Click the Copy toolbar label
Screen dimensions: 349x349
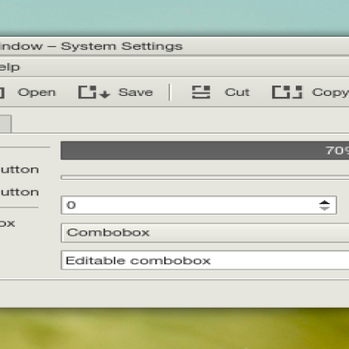[x=331, y=92]
